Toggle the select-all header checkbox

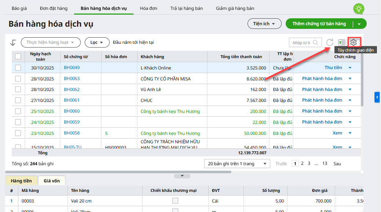[x=18, y=56]
